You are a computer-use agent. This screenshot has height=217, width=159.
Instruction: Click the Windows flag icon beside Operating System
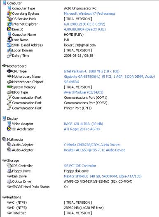(x=9, y=14)
